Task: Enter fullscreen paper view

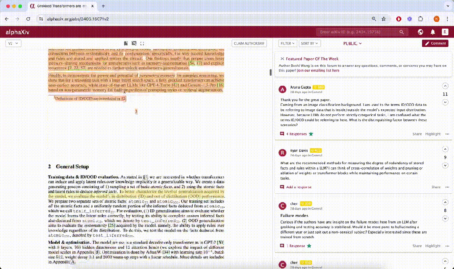Action: (142, 43)
